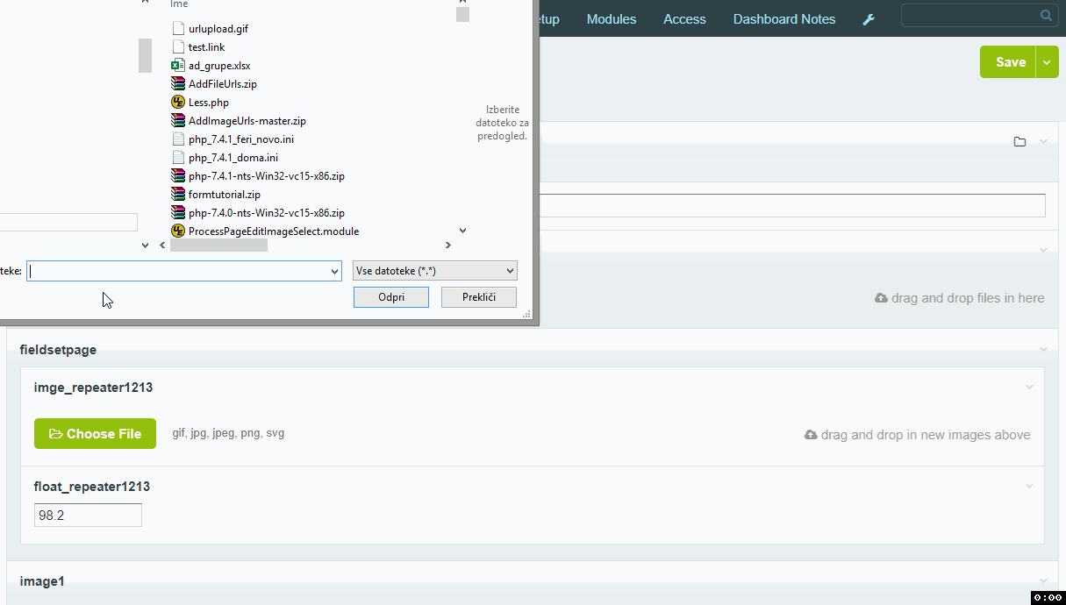Click the float_repeater1213 input field
Viewport: 1066px width, 605px height.
[88, 516]
